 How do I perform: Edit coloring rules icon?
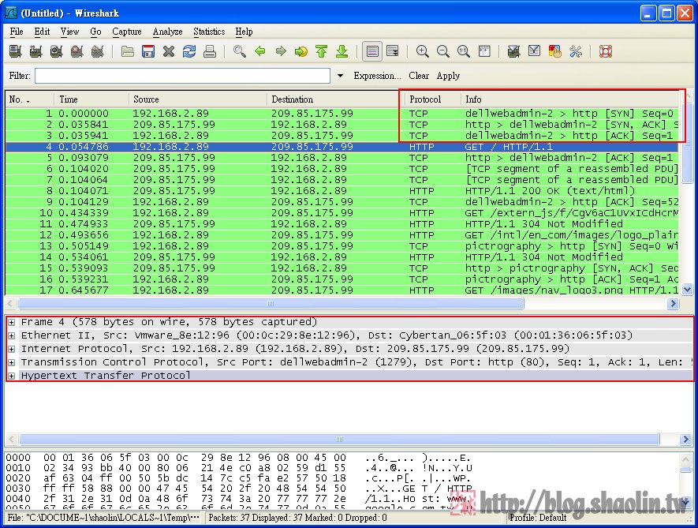(554, 51)
